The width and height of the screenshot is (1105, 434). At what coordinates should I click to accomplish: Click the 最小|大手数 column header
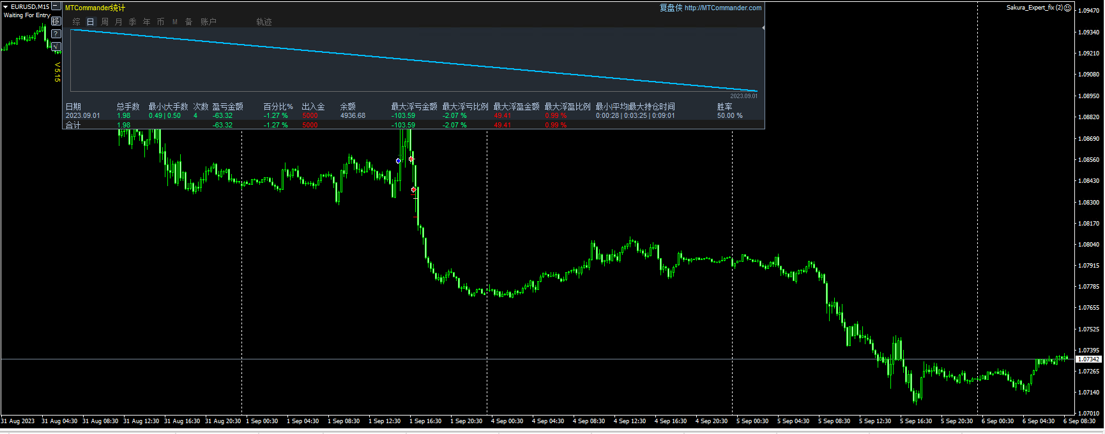(169, 106)
